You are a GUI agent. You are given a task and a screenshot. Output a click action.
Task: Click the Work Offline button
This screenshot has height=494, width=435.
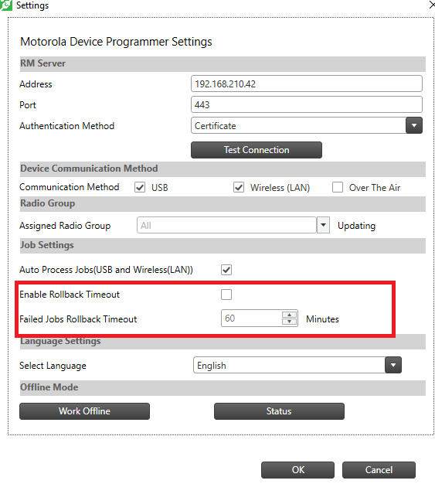pos(84,411)
